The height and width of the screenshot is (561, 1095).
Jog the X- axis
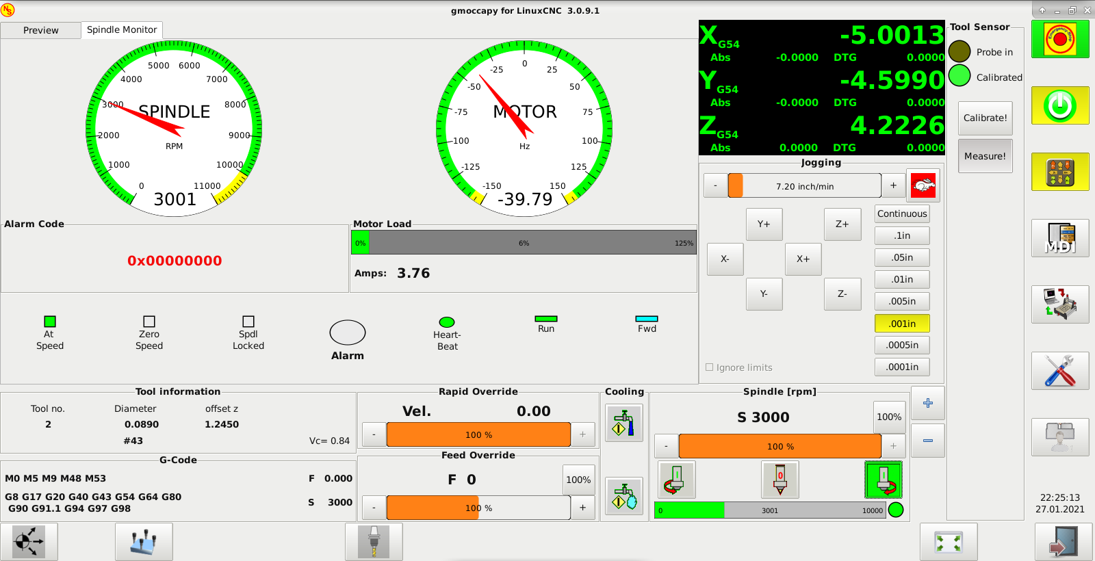click(x=725, y=259)
